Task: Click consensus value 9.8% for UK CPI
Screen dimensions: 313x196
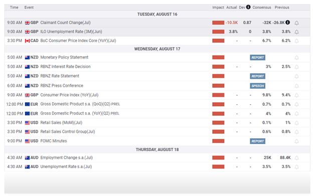Action: [x=267, y=95]
